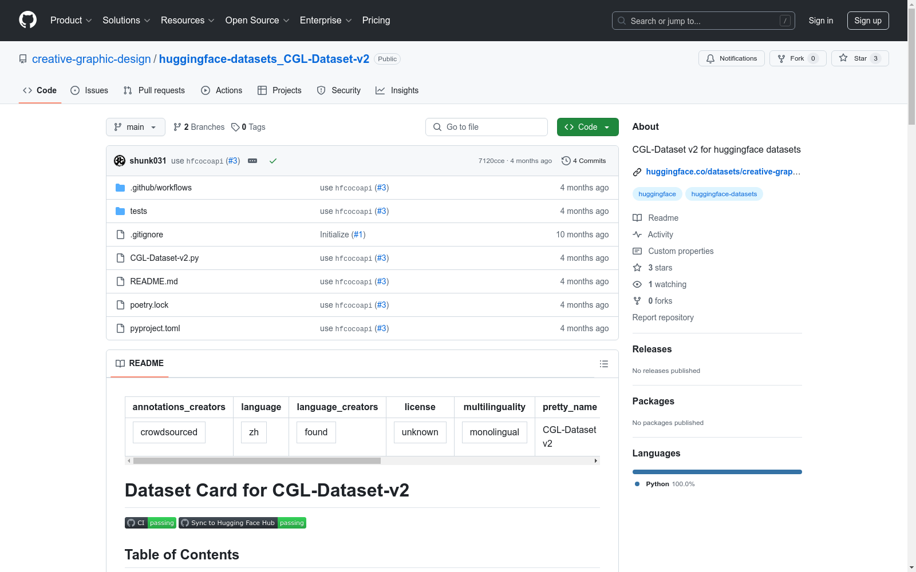Click the Sign up button

point(868,21)
